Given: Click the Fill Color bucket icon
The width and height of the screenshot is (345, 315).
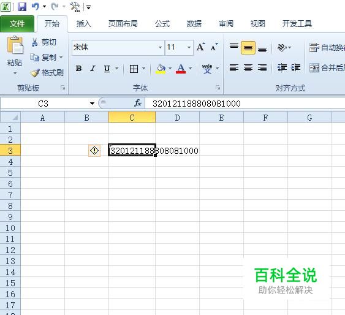Looking at the screenshot, I should pos(161,69).
